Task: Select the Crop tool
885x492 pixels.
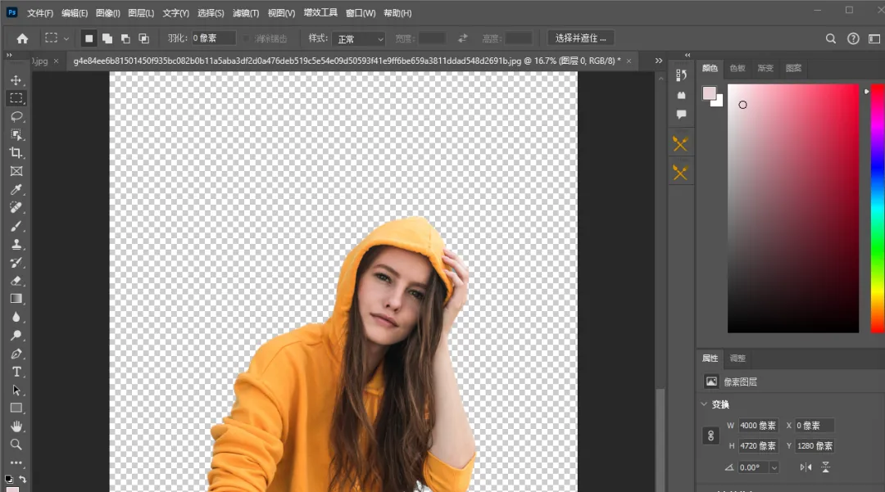Action: [16, 153]
